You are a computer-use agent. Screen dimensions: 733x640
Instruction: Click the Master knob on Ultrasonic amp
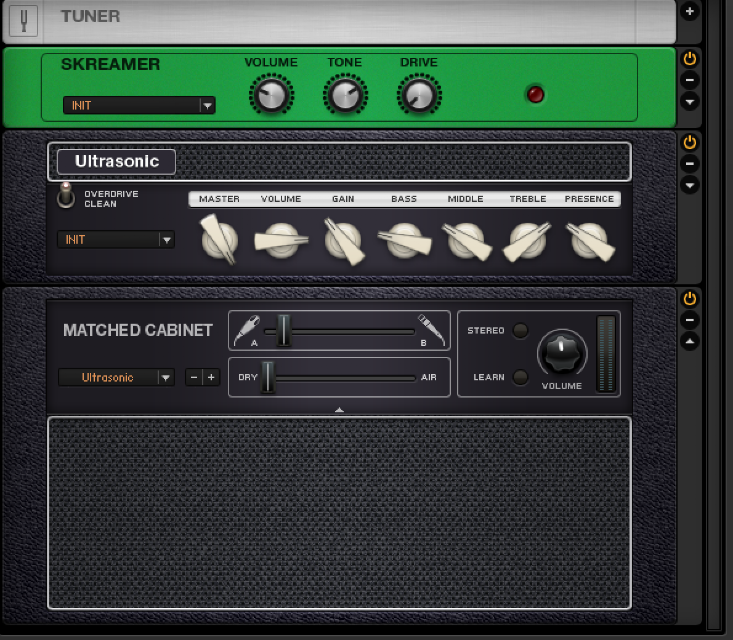click(219, 239)
